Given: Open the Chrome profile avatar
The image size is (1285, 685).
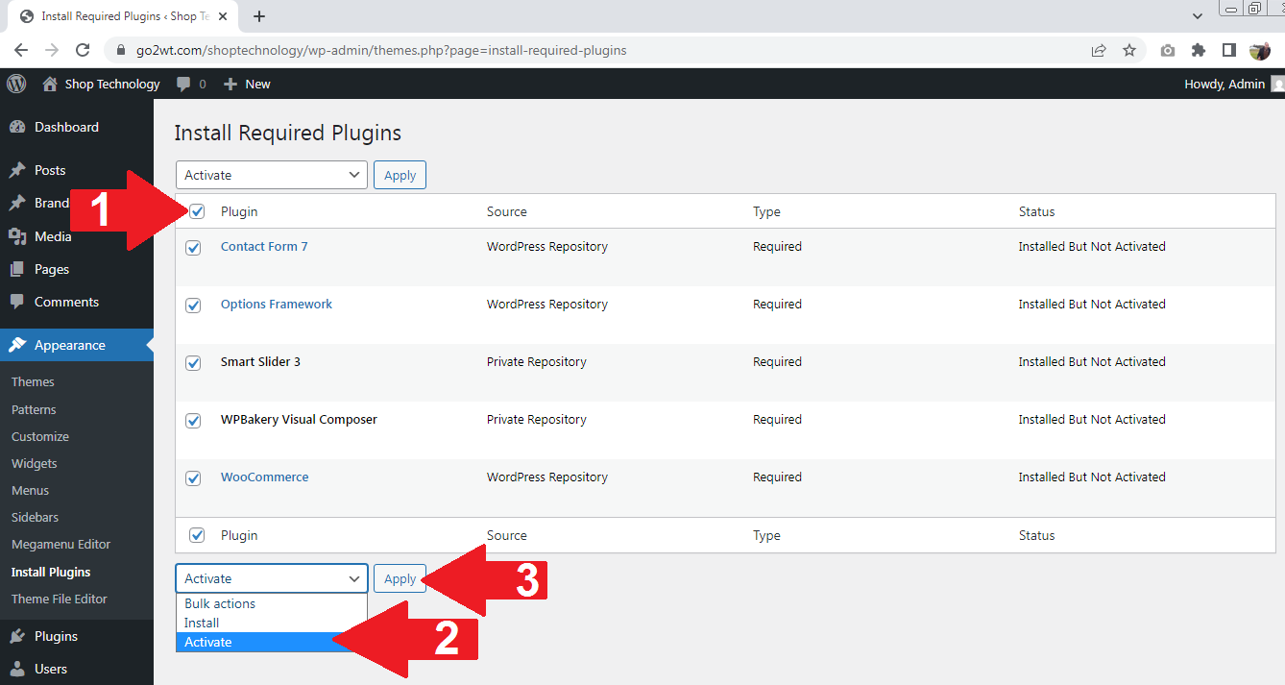Looking at the screenshot, I should (1260, 50).
